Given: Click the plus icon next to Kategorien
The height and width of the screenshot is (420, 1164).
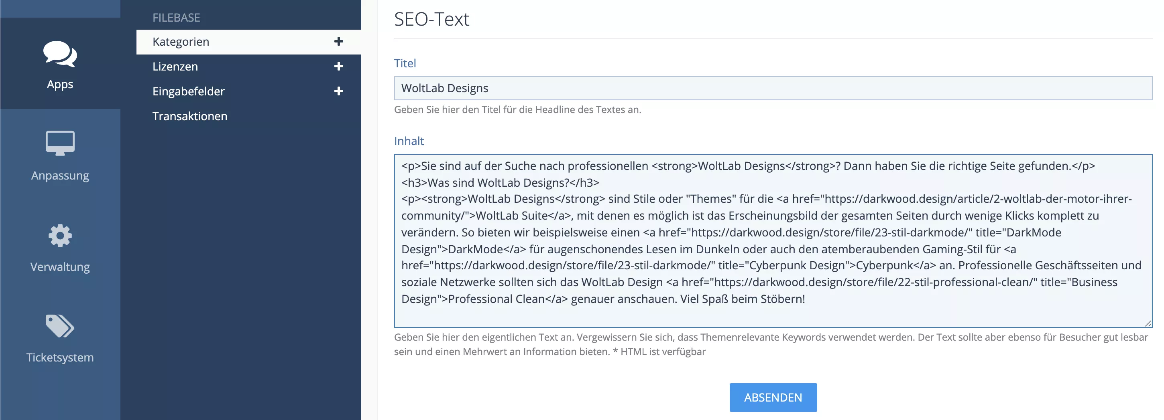Looking at the screenshot, I should pos(338,42).
